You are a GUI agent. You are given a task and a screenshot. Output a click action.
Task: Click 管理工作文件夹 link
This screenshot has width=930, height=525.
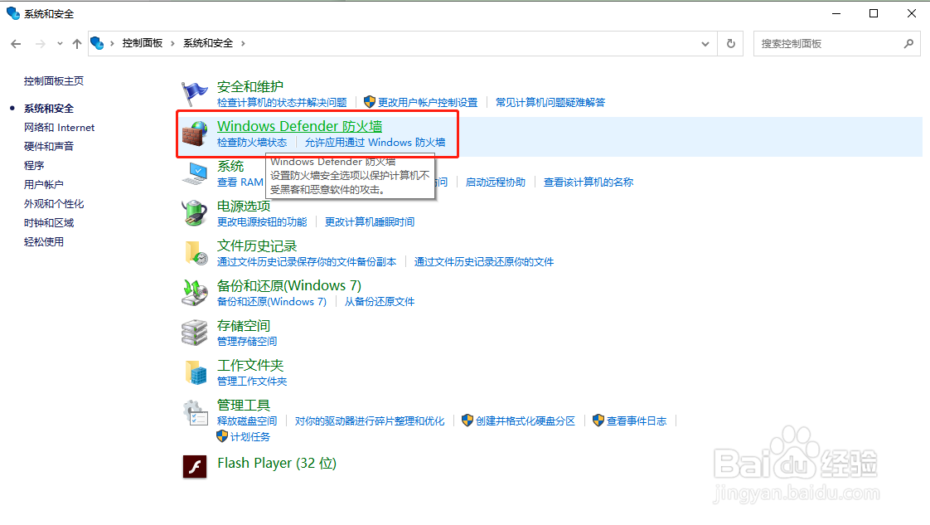pyautogui.click(x=251, y=381)
